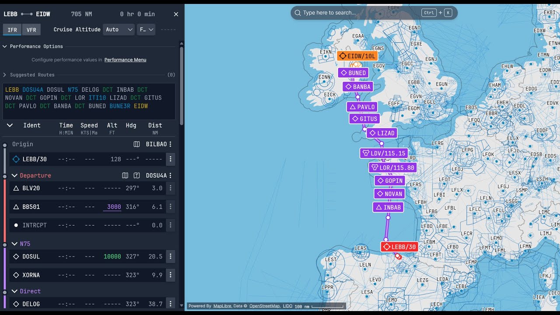The height and width of the screenshot is (315, 560).
Task: Collapse the Departure section
Action: tap(14, 175)
